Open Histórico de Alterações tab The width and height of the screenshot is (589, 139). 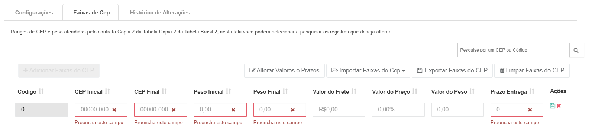[160, 13]
